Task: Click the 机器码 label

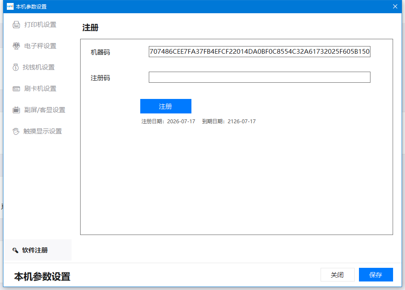Action: click(x=100, y=52)
